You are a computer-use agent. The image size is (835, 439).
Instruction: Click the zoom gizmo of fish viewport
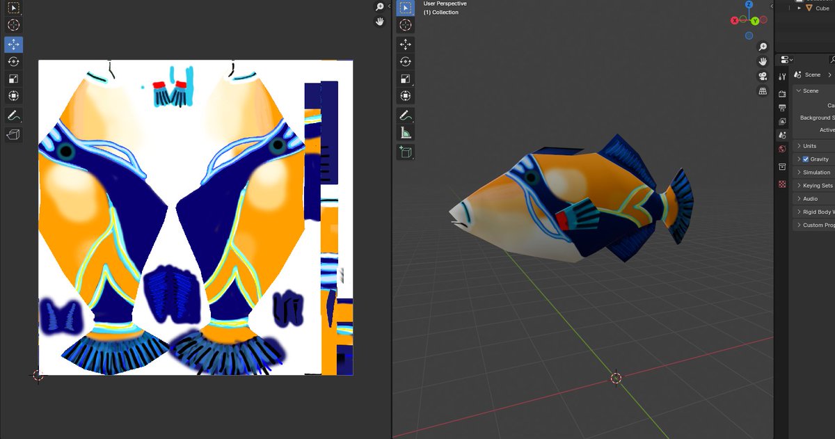pyautogui.click(x=763, y=47)
